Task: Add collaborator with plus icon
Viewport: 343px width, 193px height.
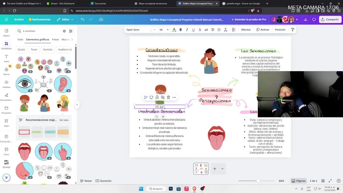Action: pyautogui.click(x=297, y=20)
